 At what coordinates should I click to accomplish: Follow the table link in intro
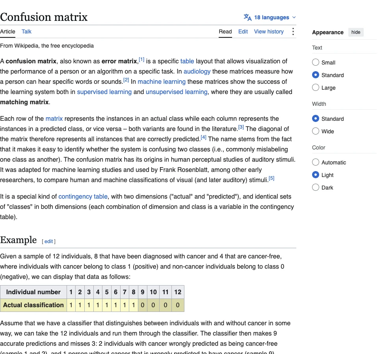(x=187, y=61)
